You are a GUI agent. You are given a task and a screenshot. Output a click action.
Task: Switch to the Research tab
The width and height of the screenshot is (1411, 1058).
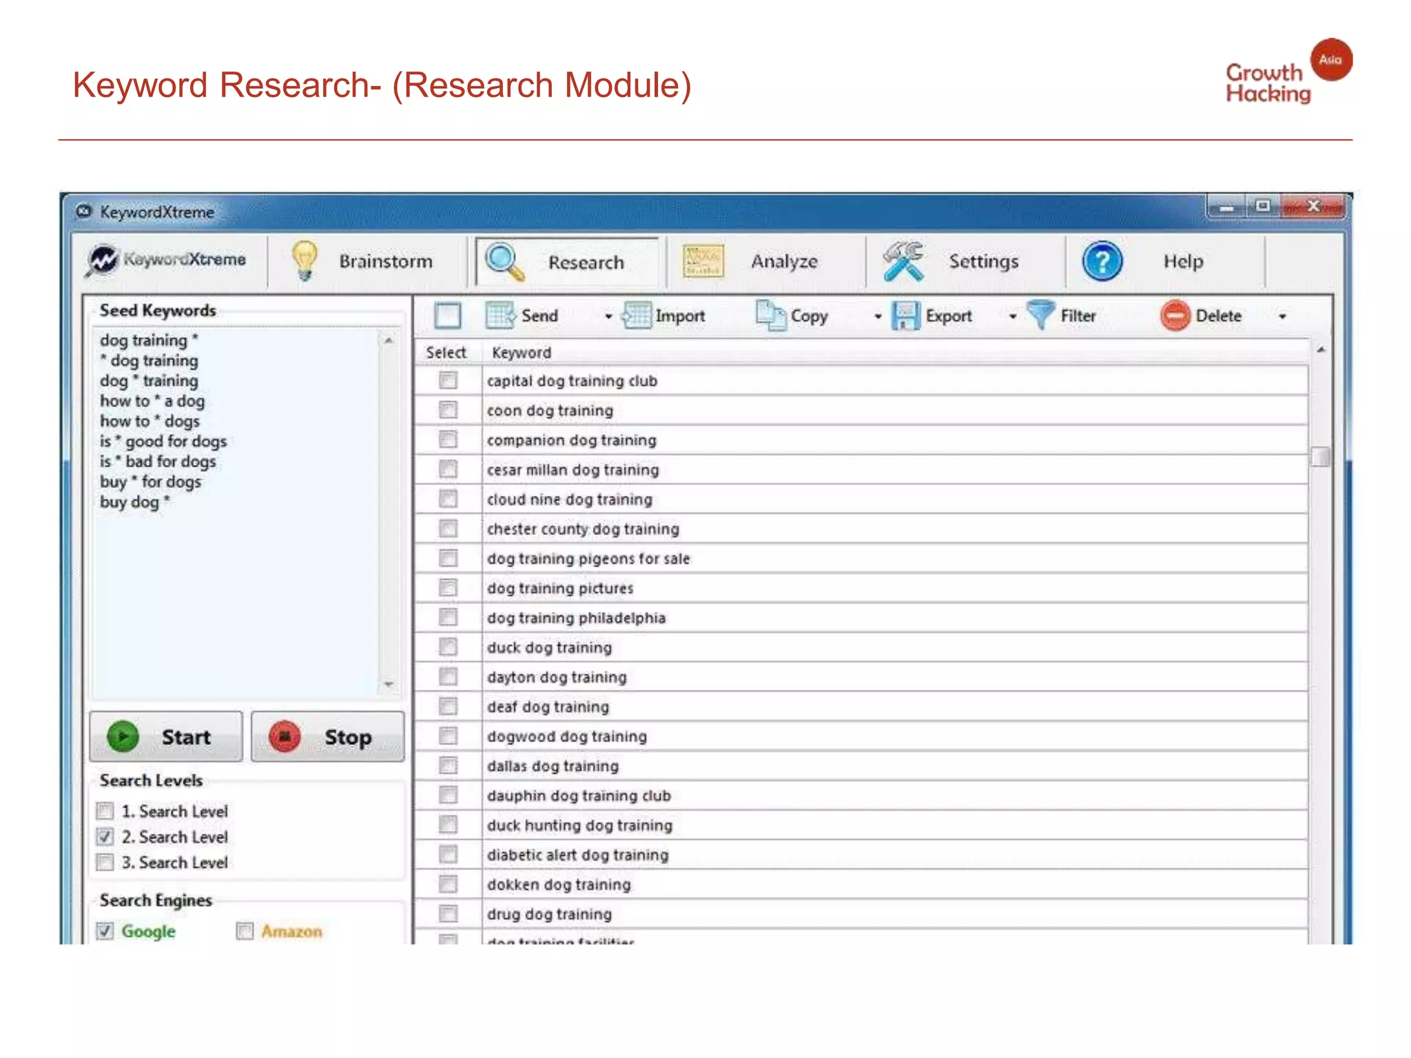pyautogui.click(x=567, y=262)
